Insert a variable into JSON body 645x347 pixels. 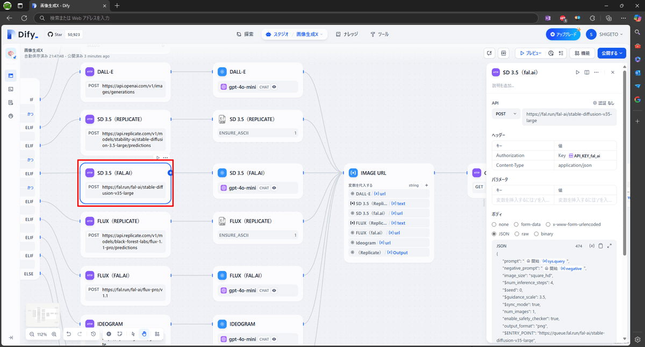[592, 246]
